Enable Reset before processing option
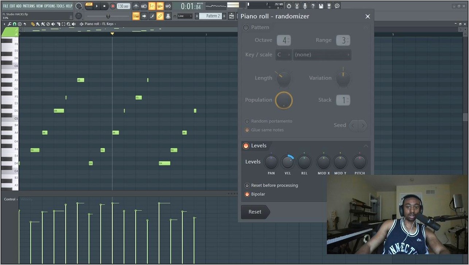The width and height of the screenshot is (469, 265). coord(247,185)
